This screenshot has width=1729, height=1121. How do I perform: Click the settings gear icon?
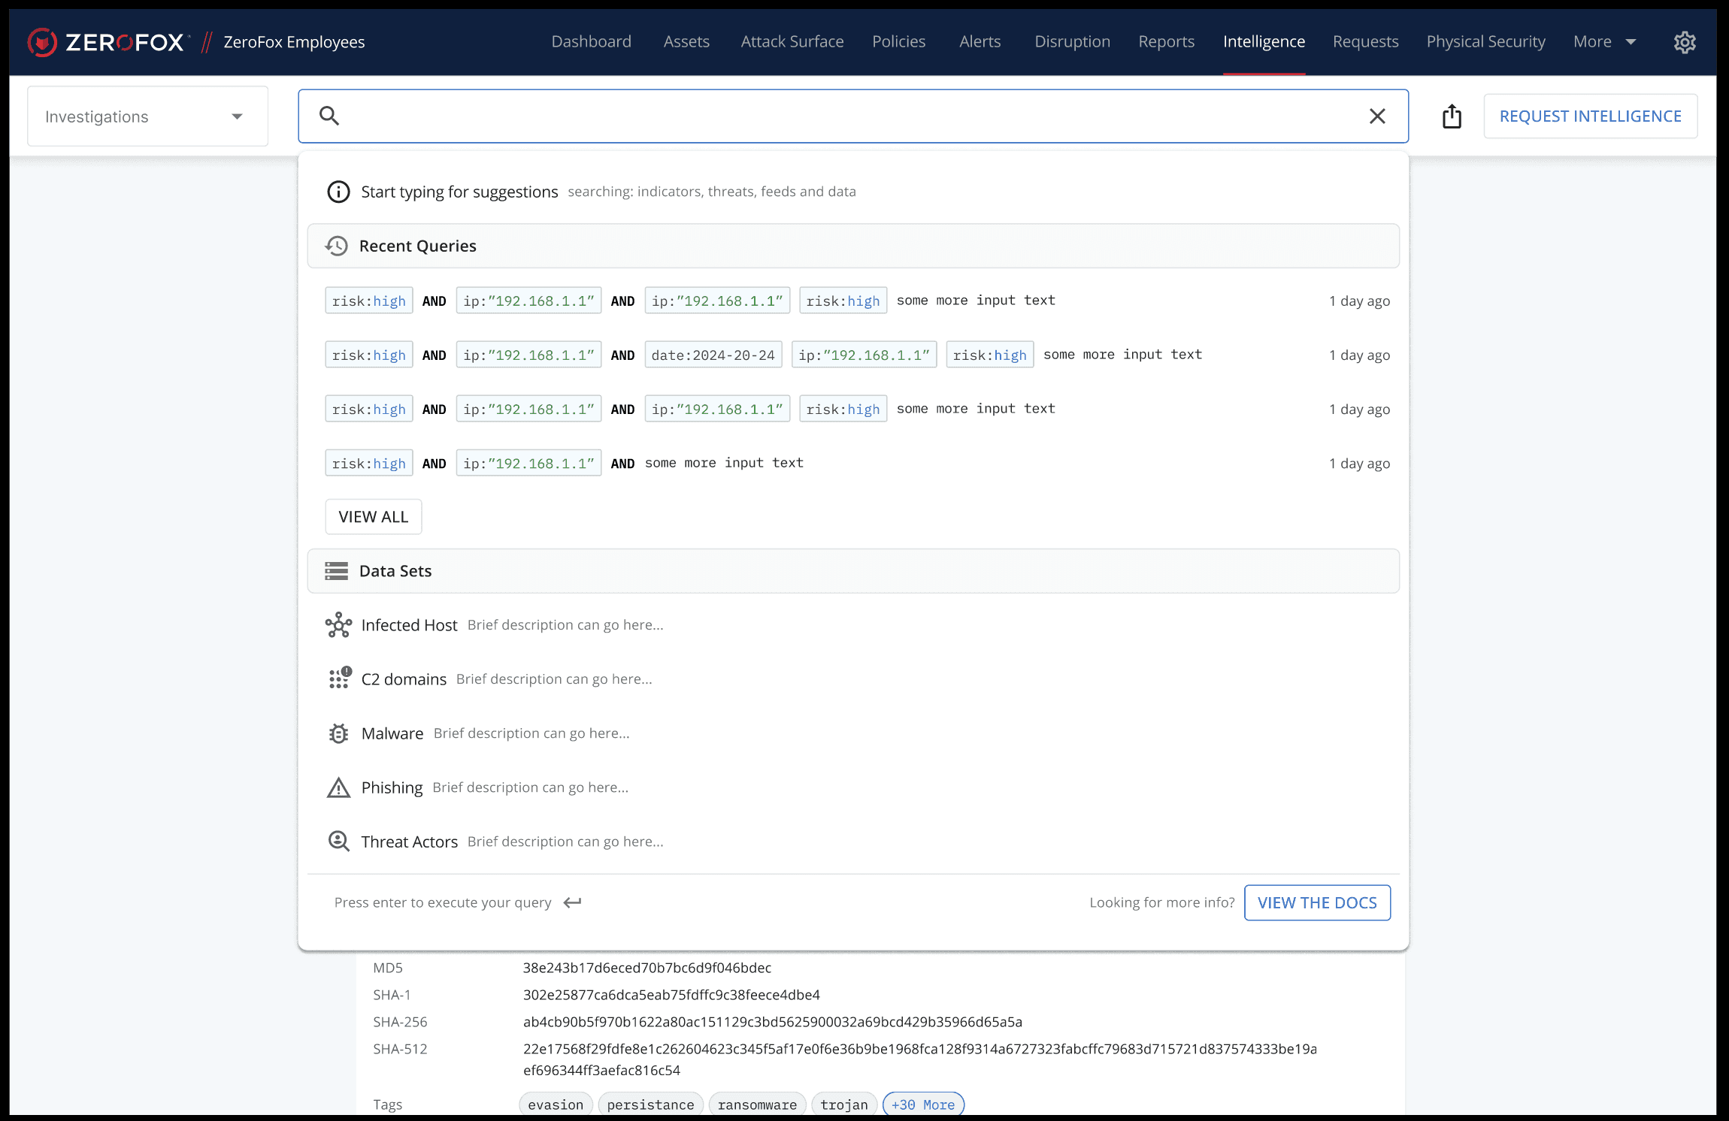coord(1684,42)
